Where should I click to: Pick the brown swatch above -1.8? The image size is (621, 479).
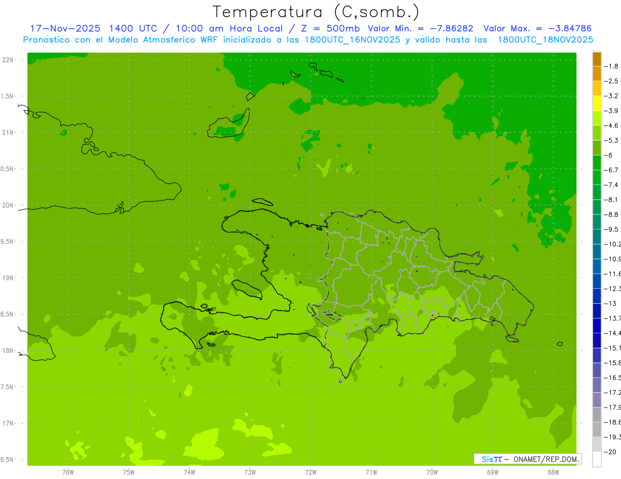[597, 59]
